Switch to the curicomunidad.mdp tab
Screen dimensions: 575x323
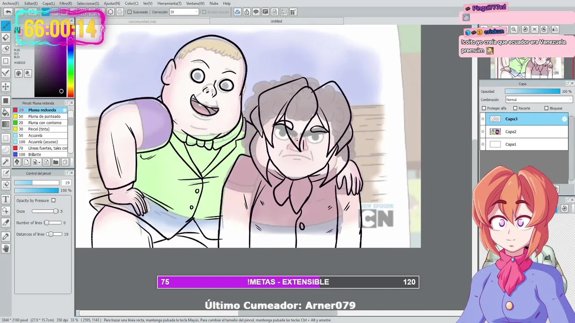point(142,21)
